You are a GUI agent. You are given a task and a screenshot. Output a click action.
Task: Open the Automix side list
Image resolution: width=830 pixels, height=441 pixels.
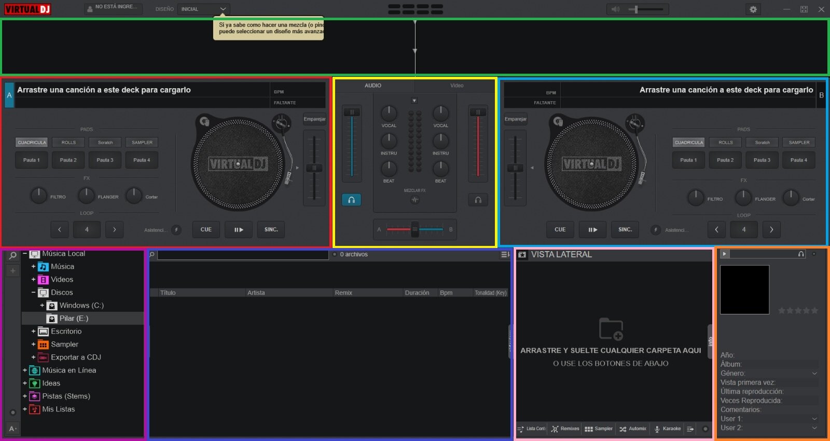[x=633, y=429]
